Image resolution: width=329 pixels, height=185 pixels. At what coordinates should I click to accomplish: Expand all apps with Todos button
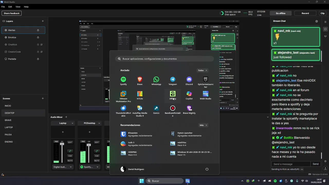(x=203, y=70)
